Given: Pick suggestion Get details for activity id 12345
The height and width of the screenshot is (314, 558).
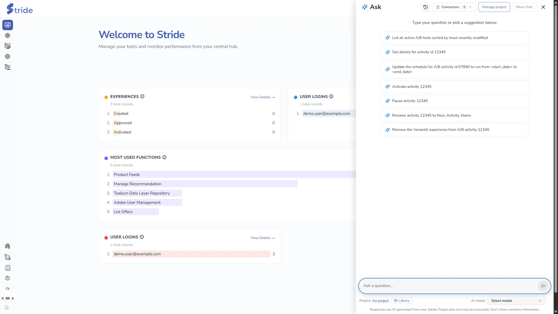Looking at the screenshot, I should (455, 52).
